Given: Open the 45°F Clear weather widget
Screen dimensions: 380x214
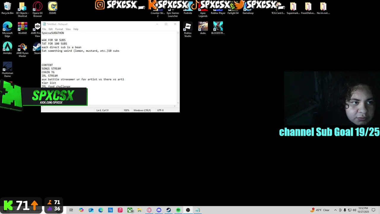Looking at the screenshot, I should pos(320,210).
